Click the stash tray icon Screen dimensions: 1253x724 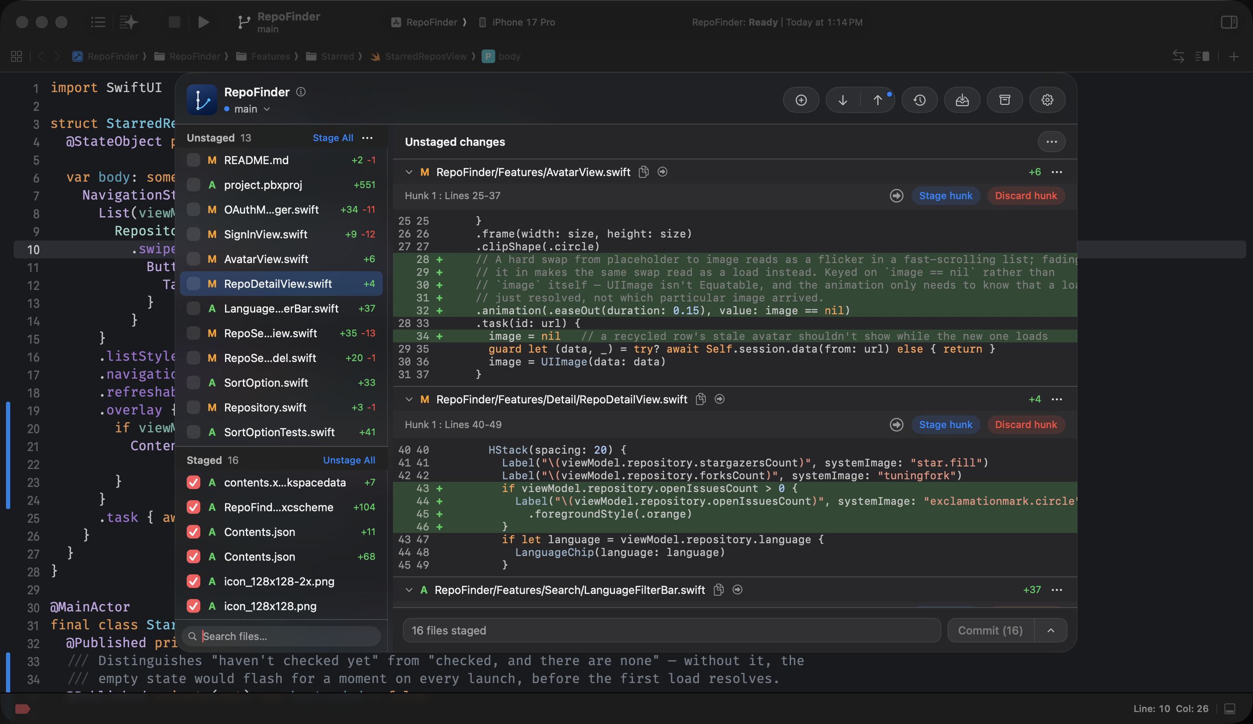point(962,100)
